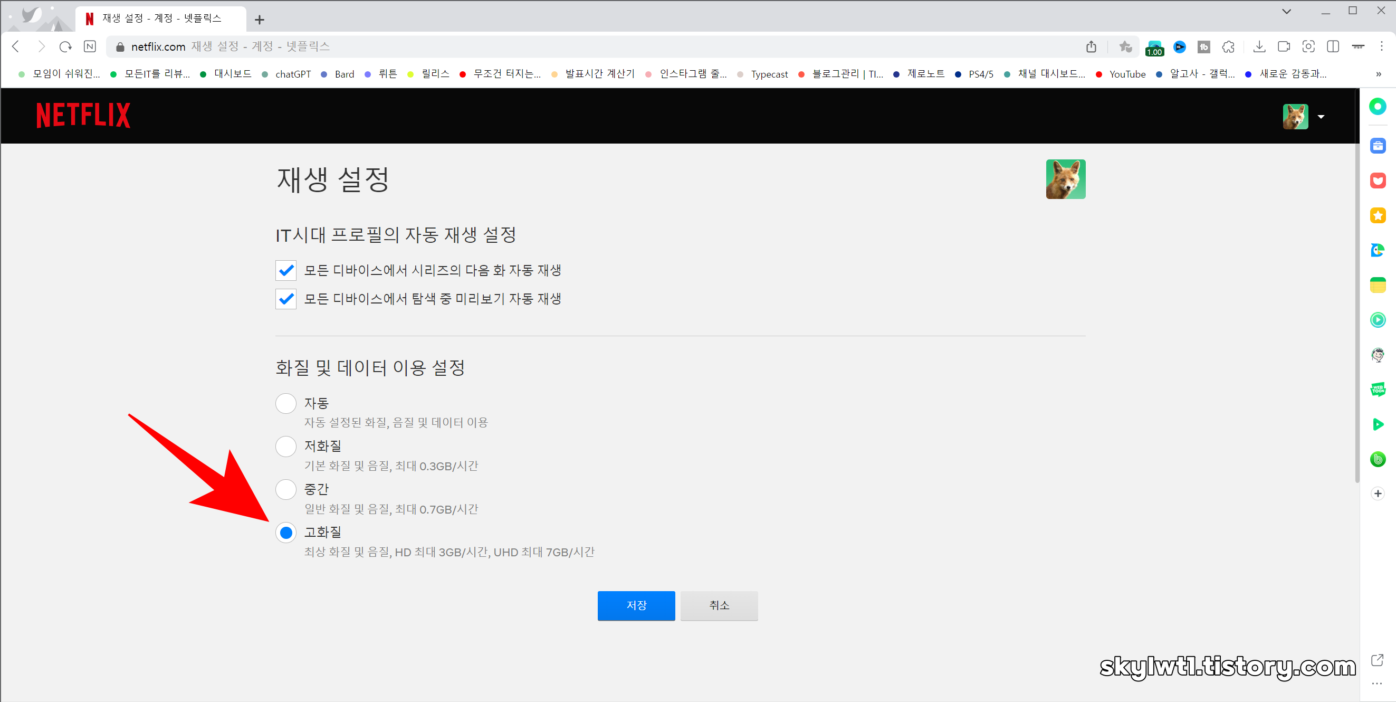
Task: Open the green play triangle sidebar icon
Action: tap(1378, 424)
